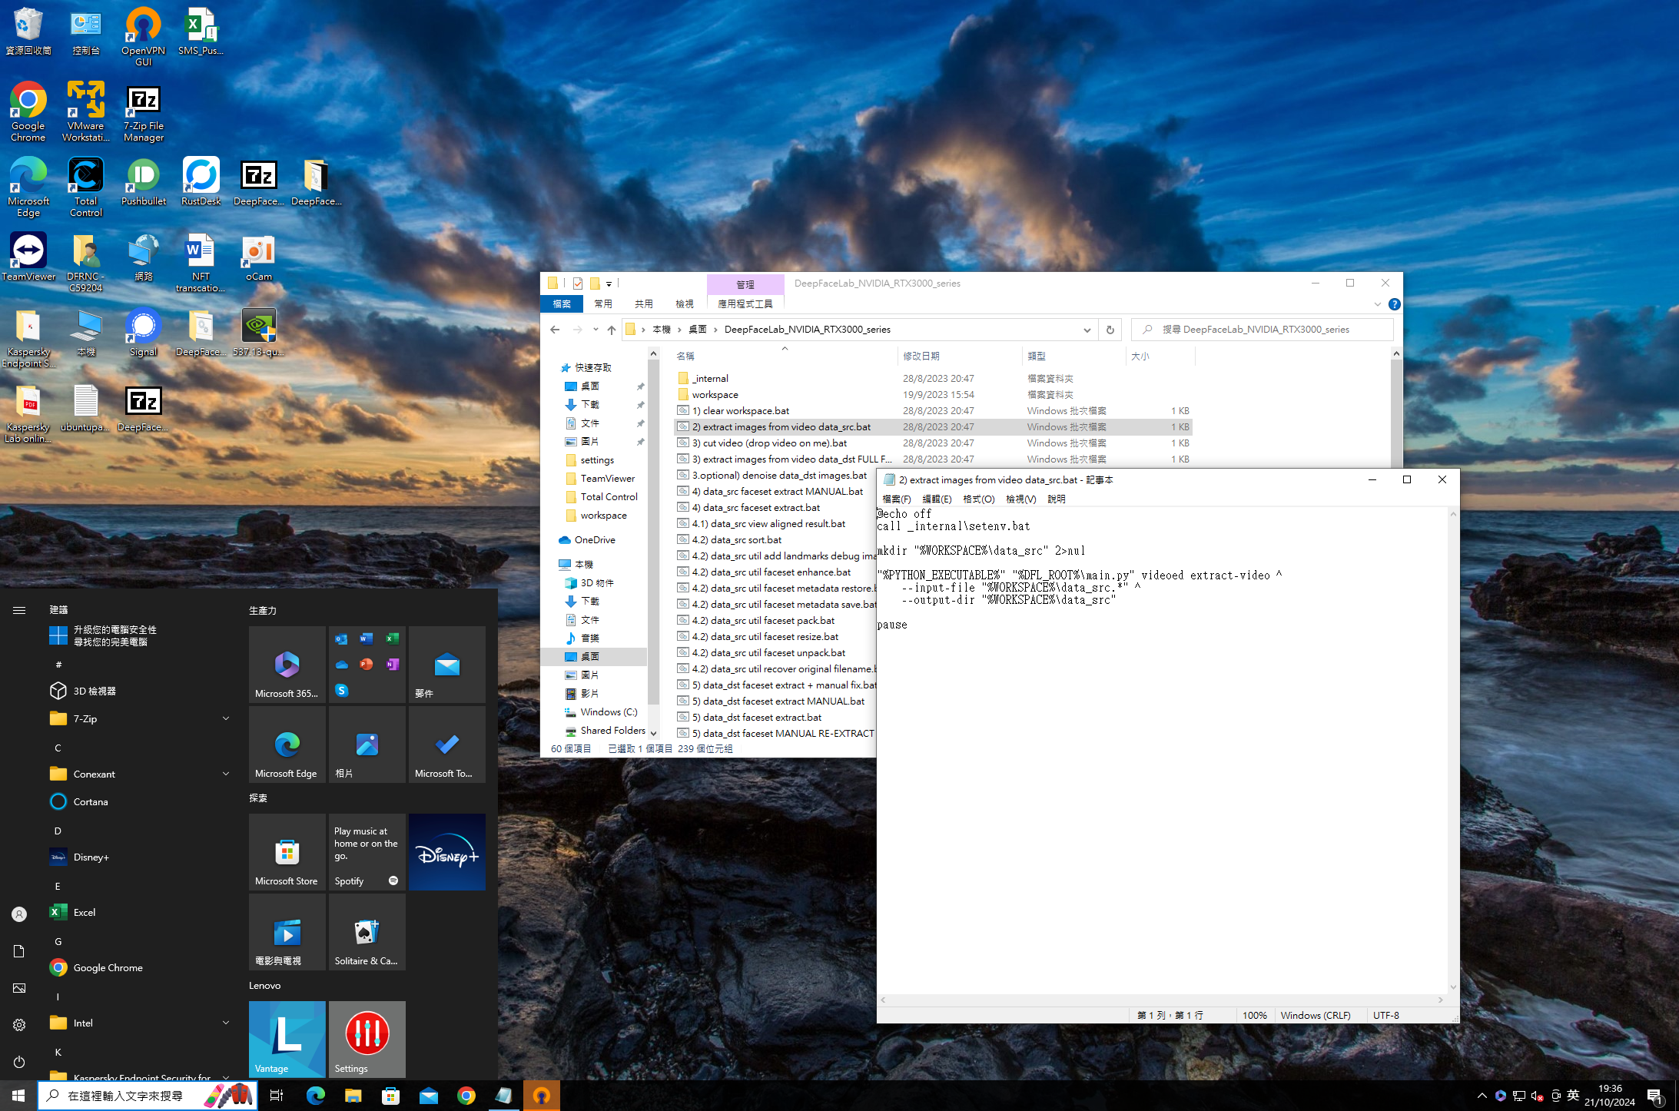Image resolution: width=1679 pixels, height=1111 pixels.
Task: Expand the Conexant folder in Start list
Action: [x=226, y=774]
